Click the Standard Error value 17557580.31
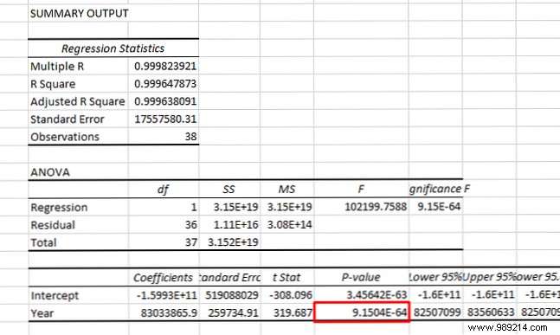This screenshot has height=335, width=560. [165, 119]
